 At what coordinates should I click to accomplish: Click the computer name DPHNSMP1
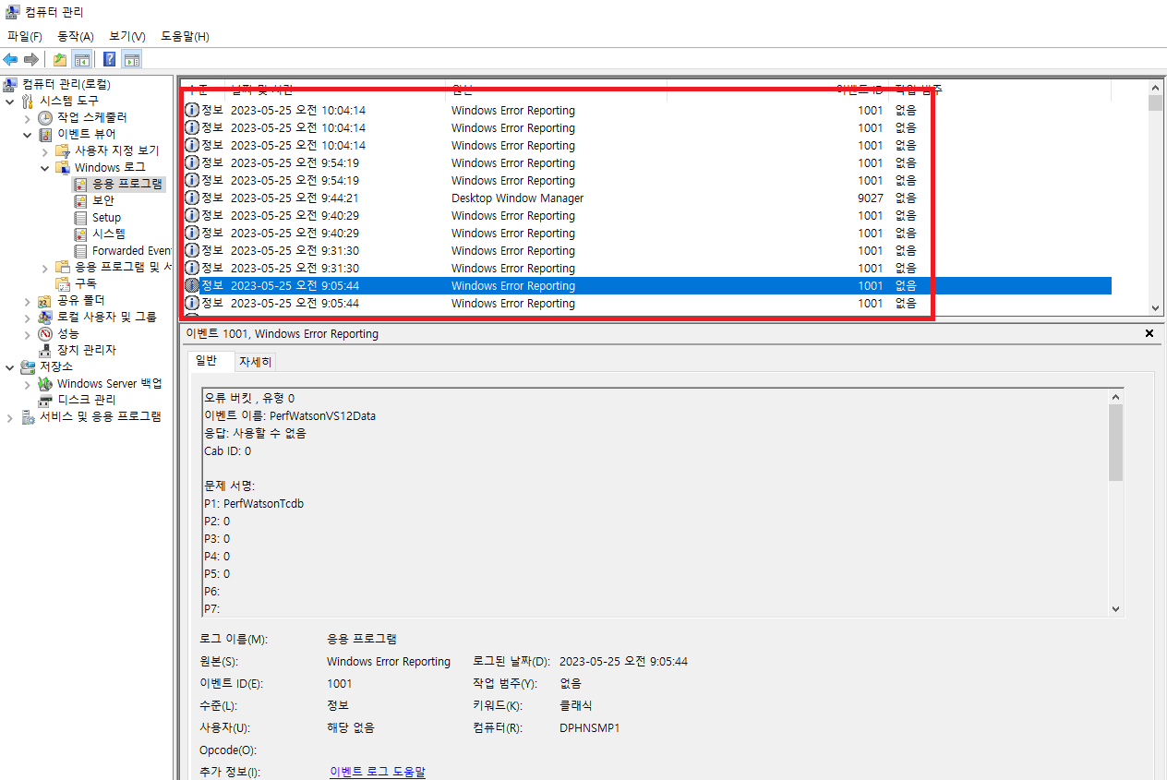pos(590,727)
